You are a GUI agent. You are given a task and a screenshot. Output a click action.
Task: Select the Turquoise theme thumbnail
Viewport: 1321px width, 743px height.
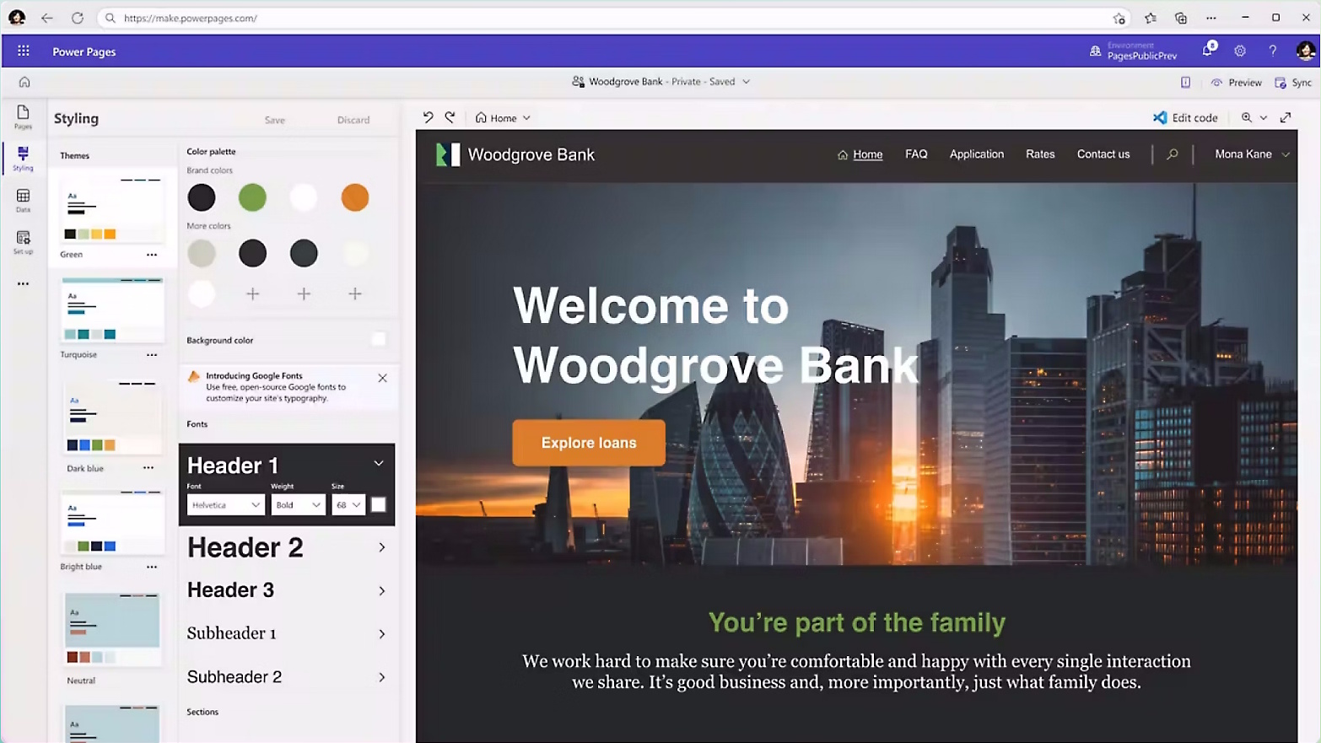pos(112,310)
